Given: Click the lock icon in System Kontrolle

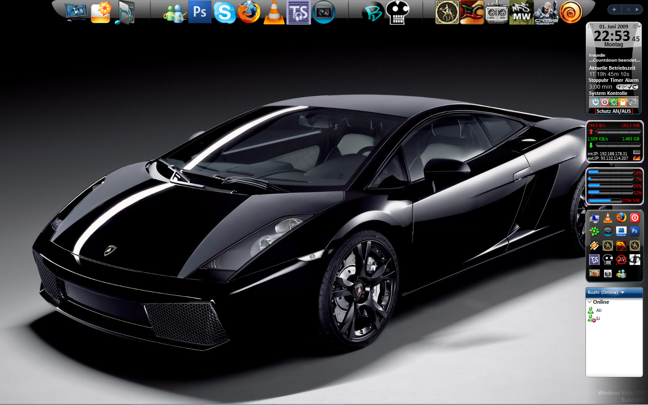Looking at the screenshot, I should click(x=623, y=102).
